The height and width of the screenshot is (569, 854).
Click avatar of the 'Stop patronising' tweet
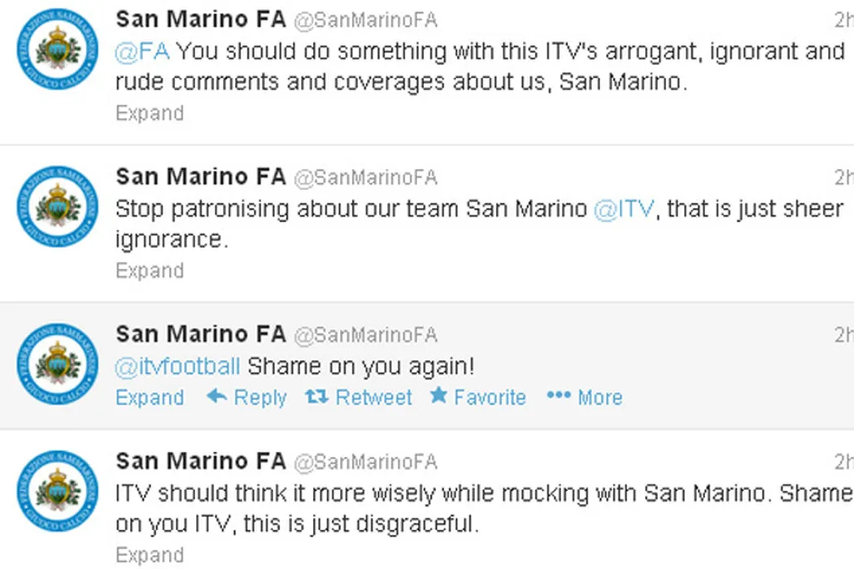pyautogui.click(x=57, y=206)
